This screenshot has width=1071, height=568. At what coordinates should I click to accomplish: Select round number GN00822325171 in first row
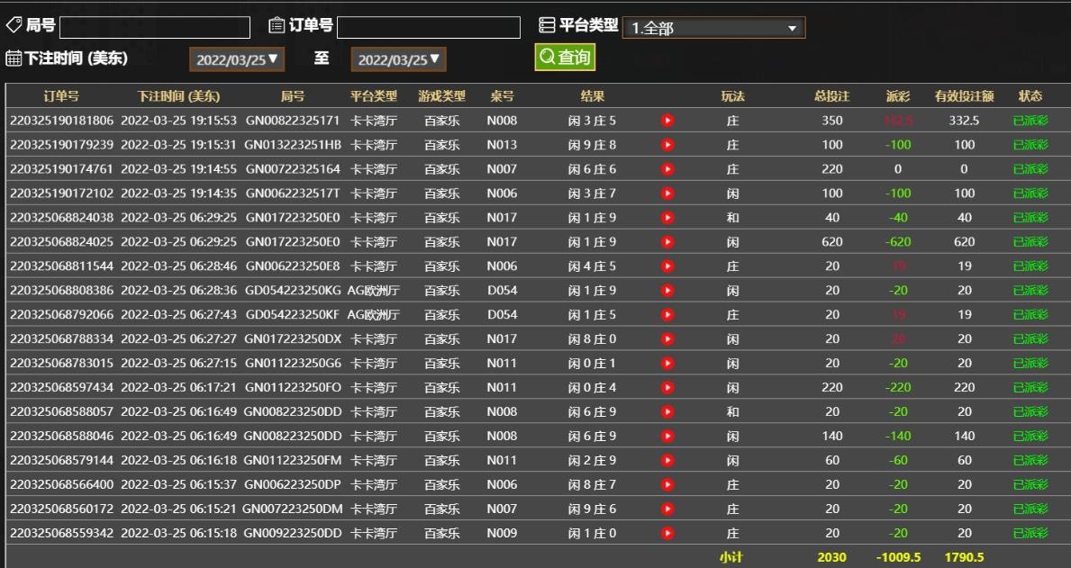(293, 121)
